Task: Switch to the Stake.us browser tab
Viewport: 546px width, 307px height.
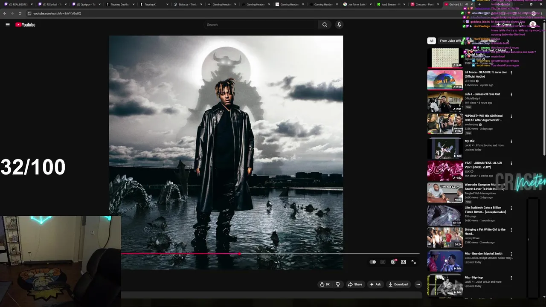Action: coord(188,4)
